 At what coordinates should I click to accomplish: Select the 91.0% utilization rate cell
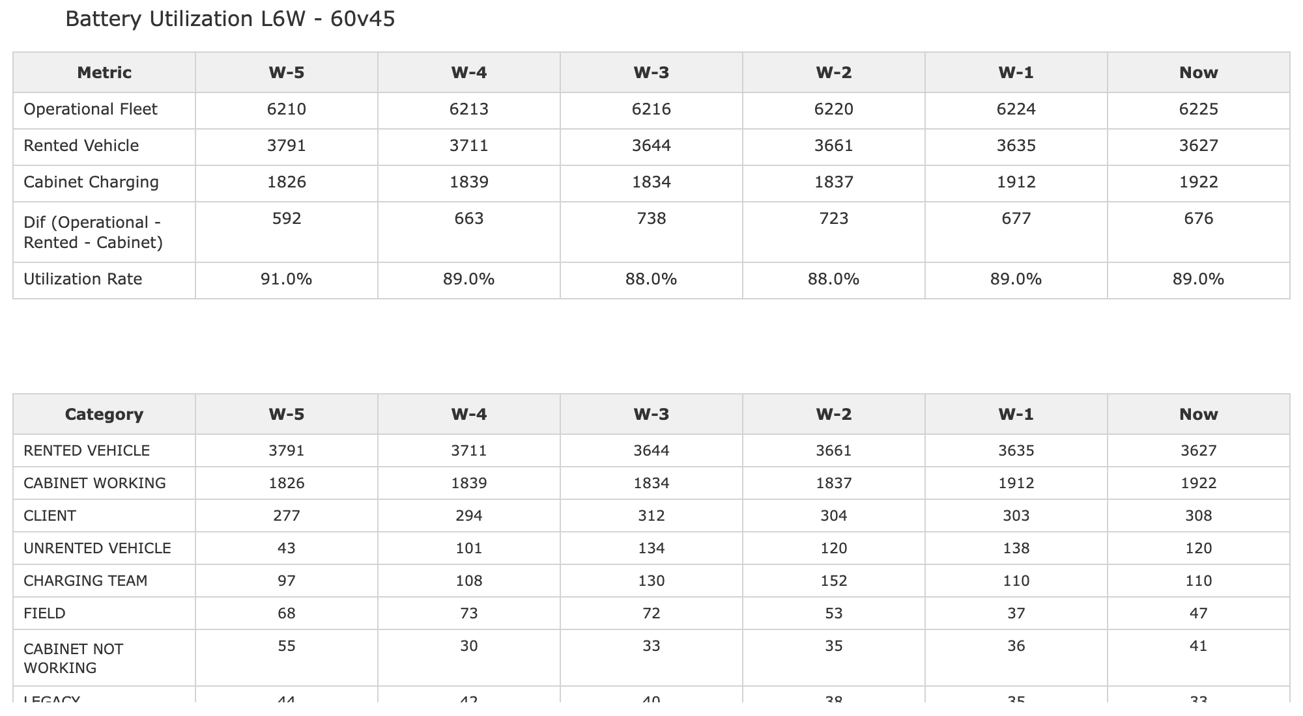tap(287, 279)
